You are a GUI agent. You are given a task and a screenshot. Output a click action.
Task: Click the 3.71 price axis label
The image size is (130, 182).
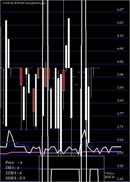pyautogui.click(x=120, y=127)
